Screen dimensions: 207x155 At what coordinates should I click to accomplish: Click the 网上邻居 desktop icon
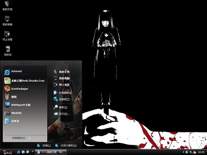(x=7, y=36)
